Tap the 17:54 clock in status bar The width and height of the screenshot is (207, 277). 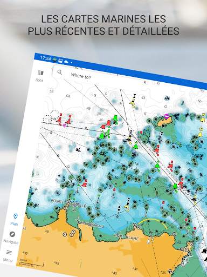tap(45, 58)
